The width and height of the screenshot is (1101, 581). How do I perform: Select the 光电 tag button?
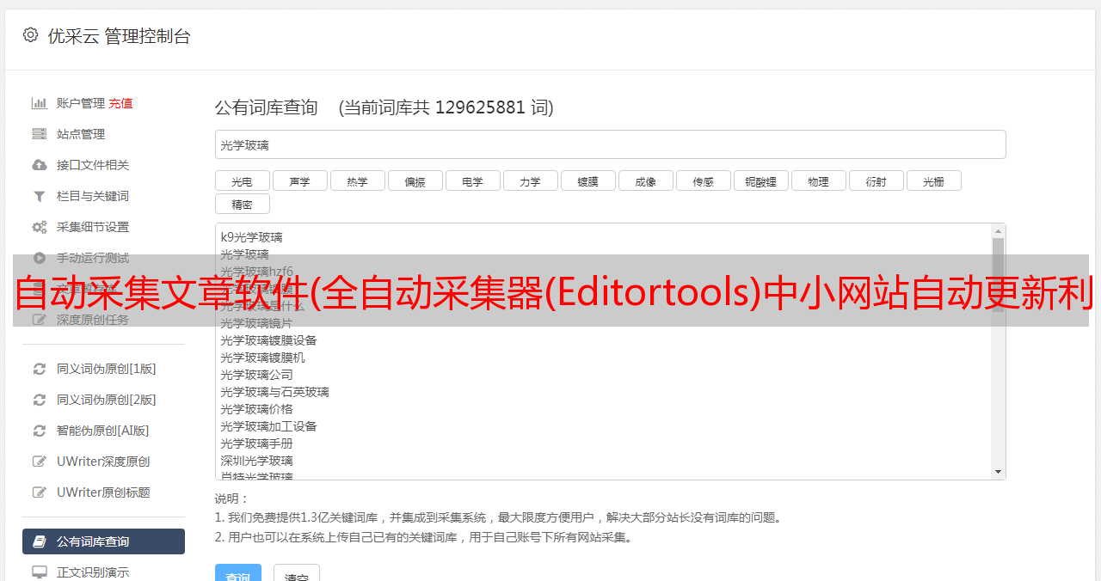click(x=242, y=181)
